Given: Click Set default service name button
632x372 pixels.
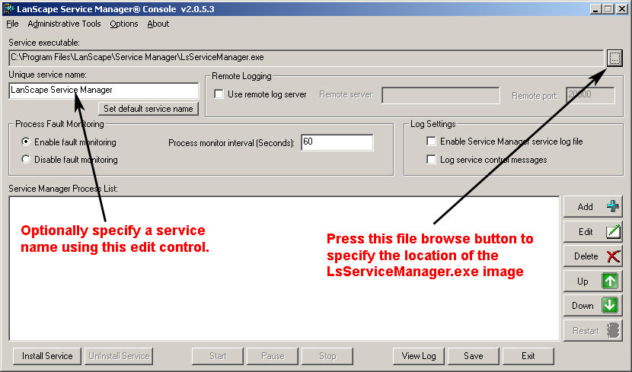Looking at the screenshot, I should 148,109.
